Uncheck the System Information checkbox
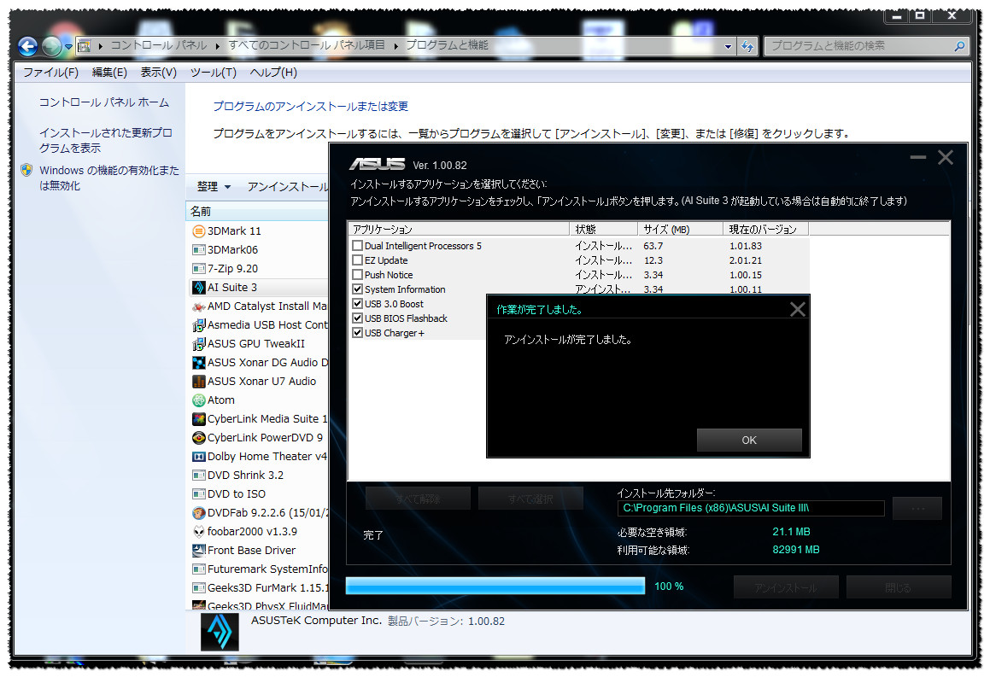This screenshot has height=677, width=990. pyautogui.click(x=357, y=289)
